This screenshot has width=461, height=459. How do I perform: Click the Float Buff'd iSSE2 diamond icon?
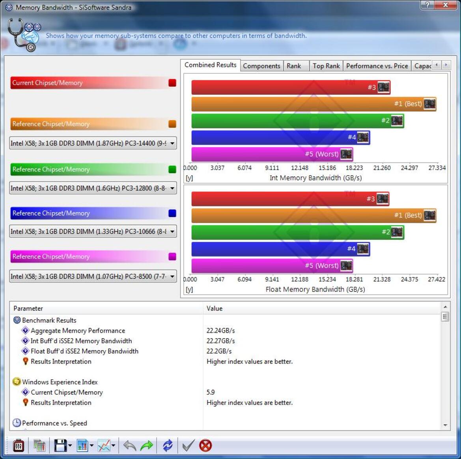[25, 351]
